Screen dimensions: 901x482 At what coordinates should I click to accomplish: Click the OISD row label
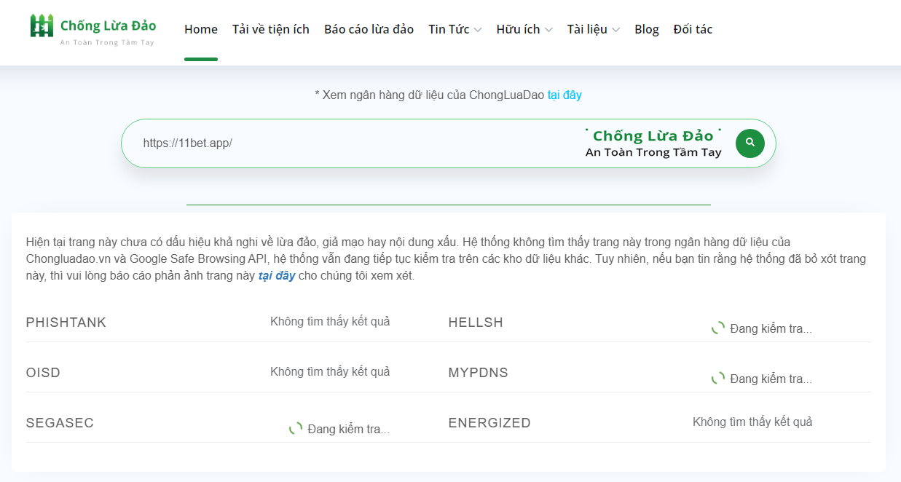pyautogui.click(x=43, y=373)
